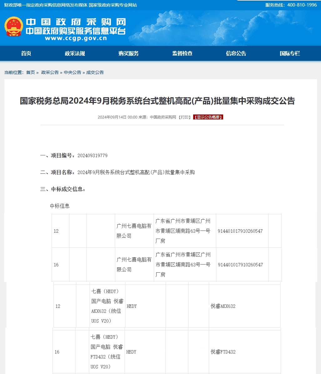Open the 国际专栏 navigation menu item

(290, 53)
